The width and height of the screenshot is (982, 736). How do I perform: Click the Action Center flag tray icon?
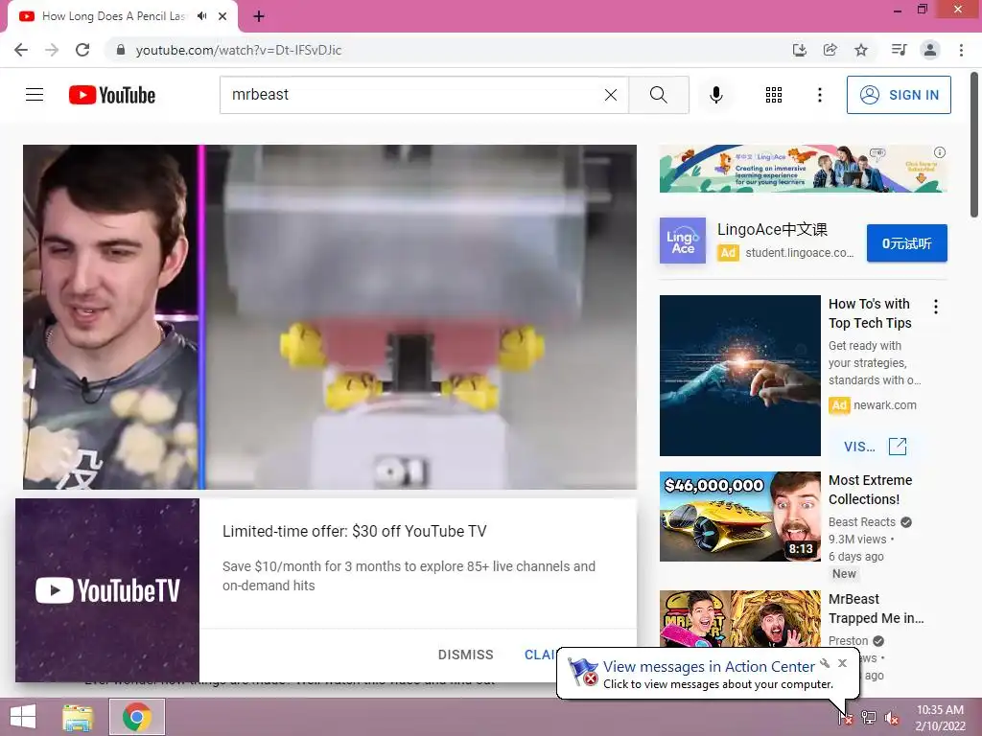click(846, 717)
